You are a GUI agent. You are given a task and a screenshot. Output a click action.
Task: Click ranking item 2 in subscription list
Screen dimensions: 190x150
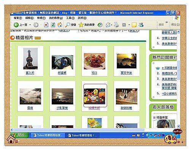(x=169, y=73)
